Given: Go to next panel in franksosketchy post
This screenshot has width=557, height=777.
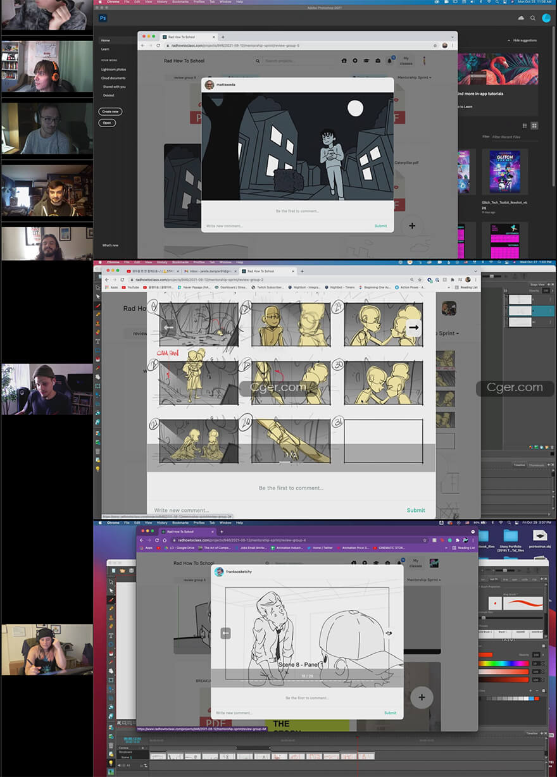Looking at the screenshot, I should click(x=389, y=633).
